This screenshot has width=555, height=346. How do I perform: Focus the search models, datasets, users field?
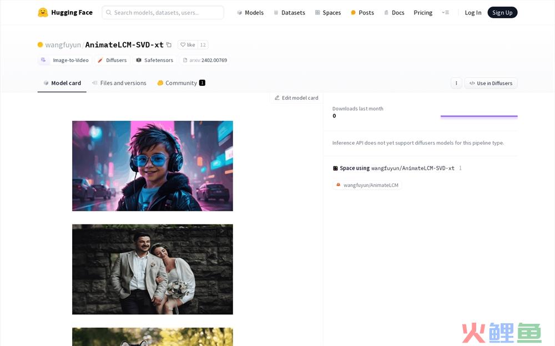point(163,12)
